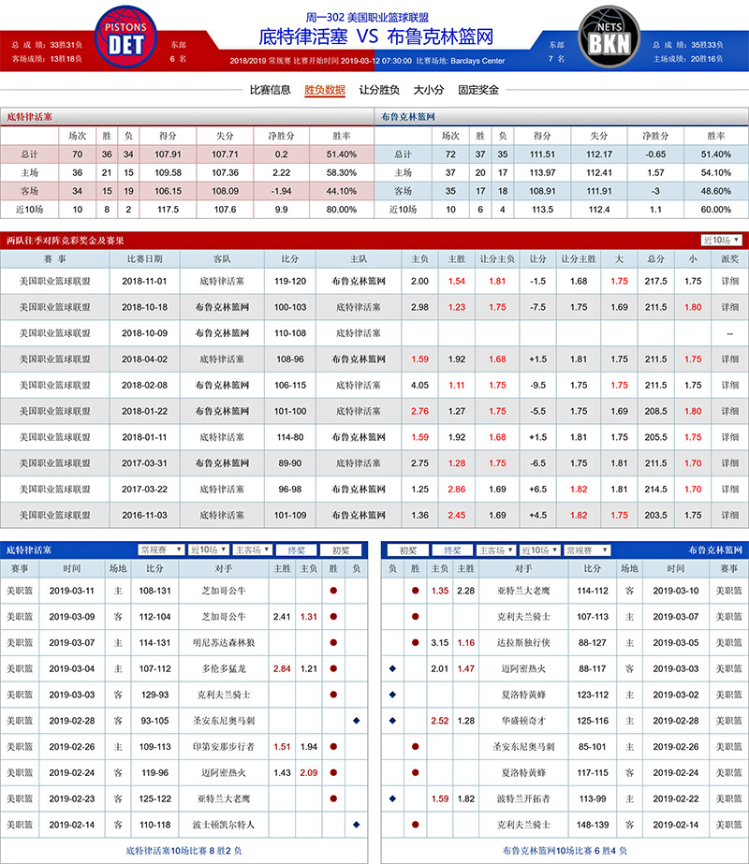
Task: Open 详细 link for the 2018-11-01 match
Action: (x=729, y=281)
